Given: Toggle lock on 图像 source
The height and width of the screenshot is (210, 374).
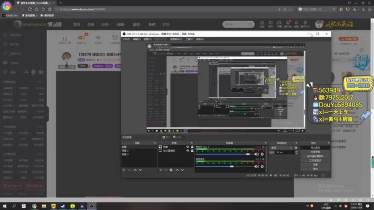Looking at the screenshot, I should (192, 147).
